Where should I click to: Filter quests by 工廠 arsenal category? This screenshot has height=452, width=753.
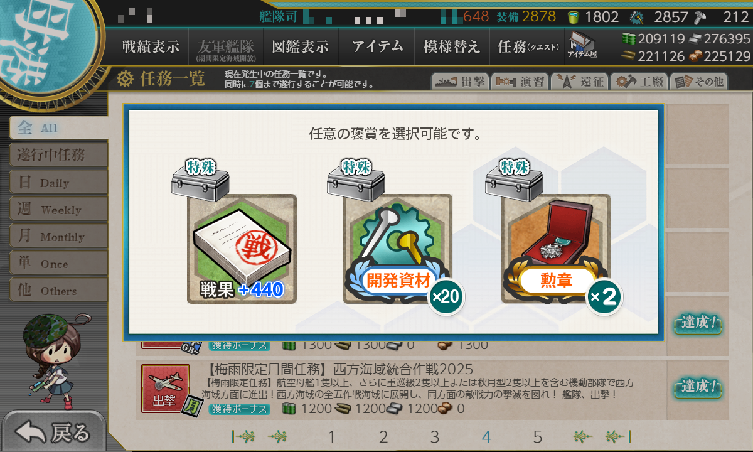[x=639, y=81]
